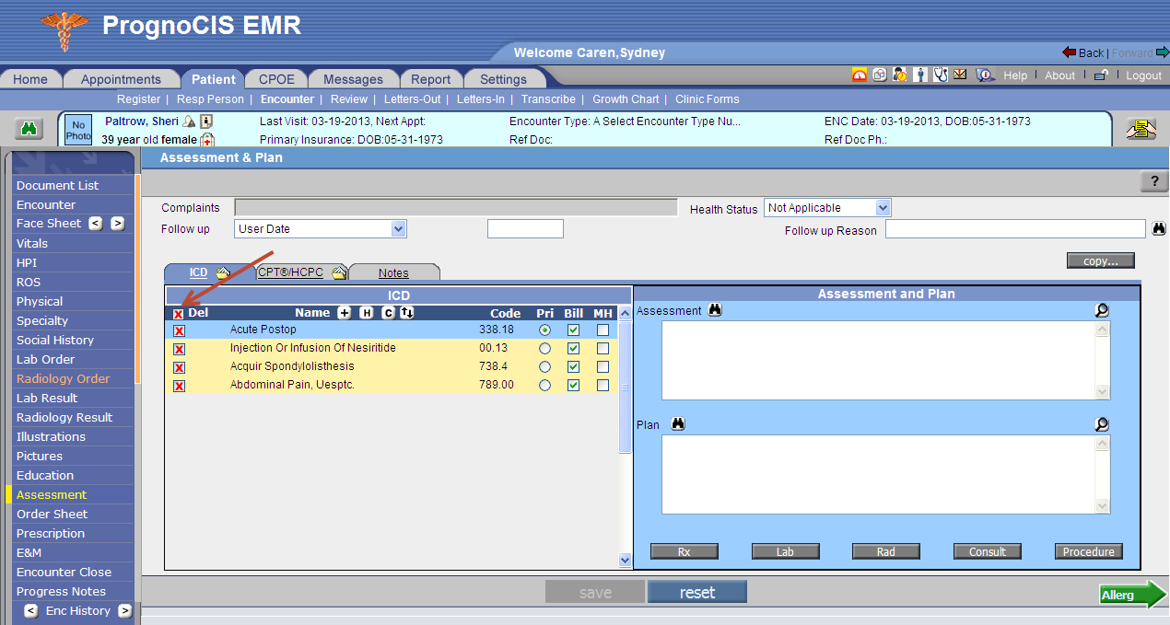Click the Follow up Reason input field
1170x625 pixels.
click(1015, 228)
